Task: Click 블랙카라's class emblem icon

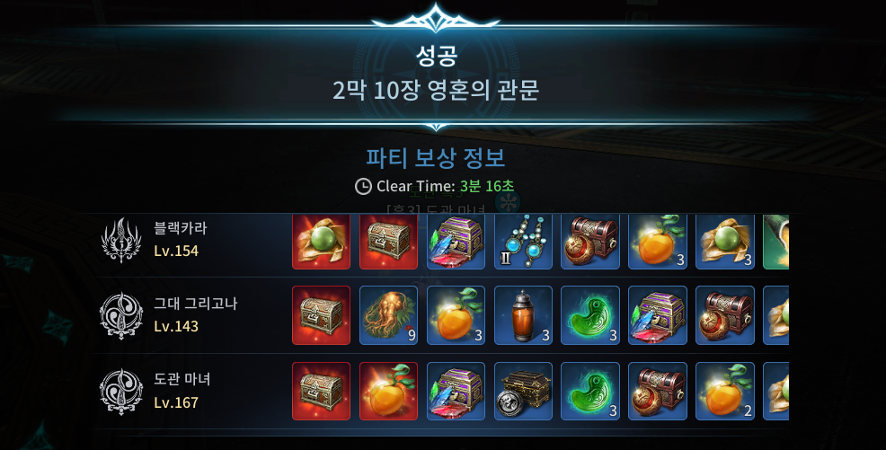Action: click(x=120, y=241)
